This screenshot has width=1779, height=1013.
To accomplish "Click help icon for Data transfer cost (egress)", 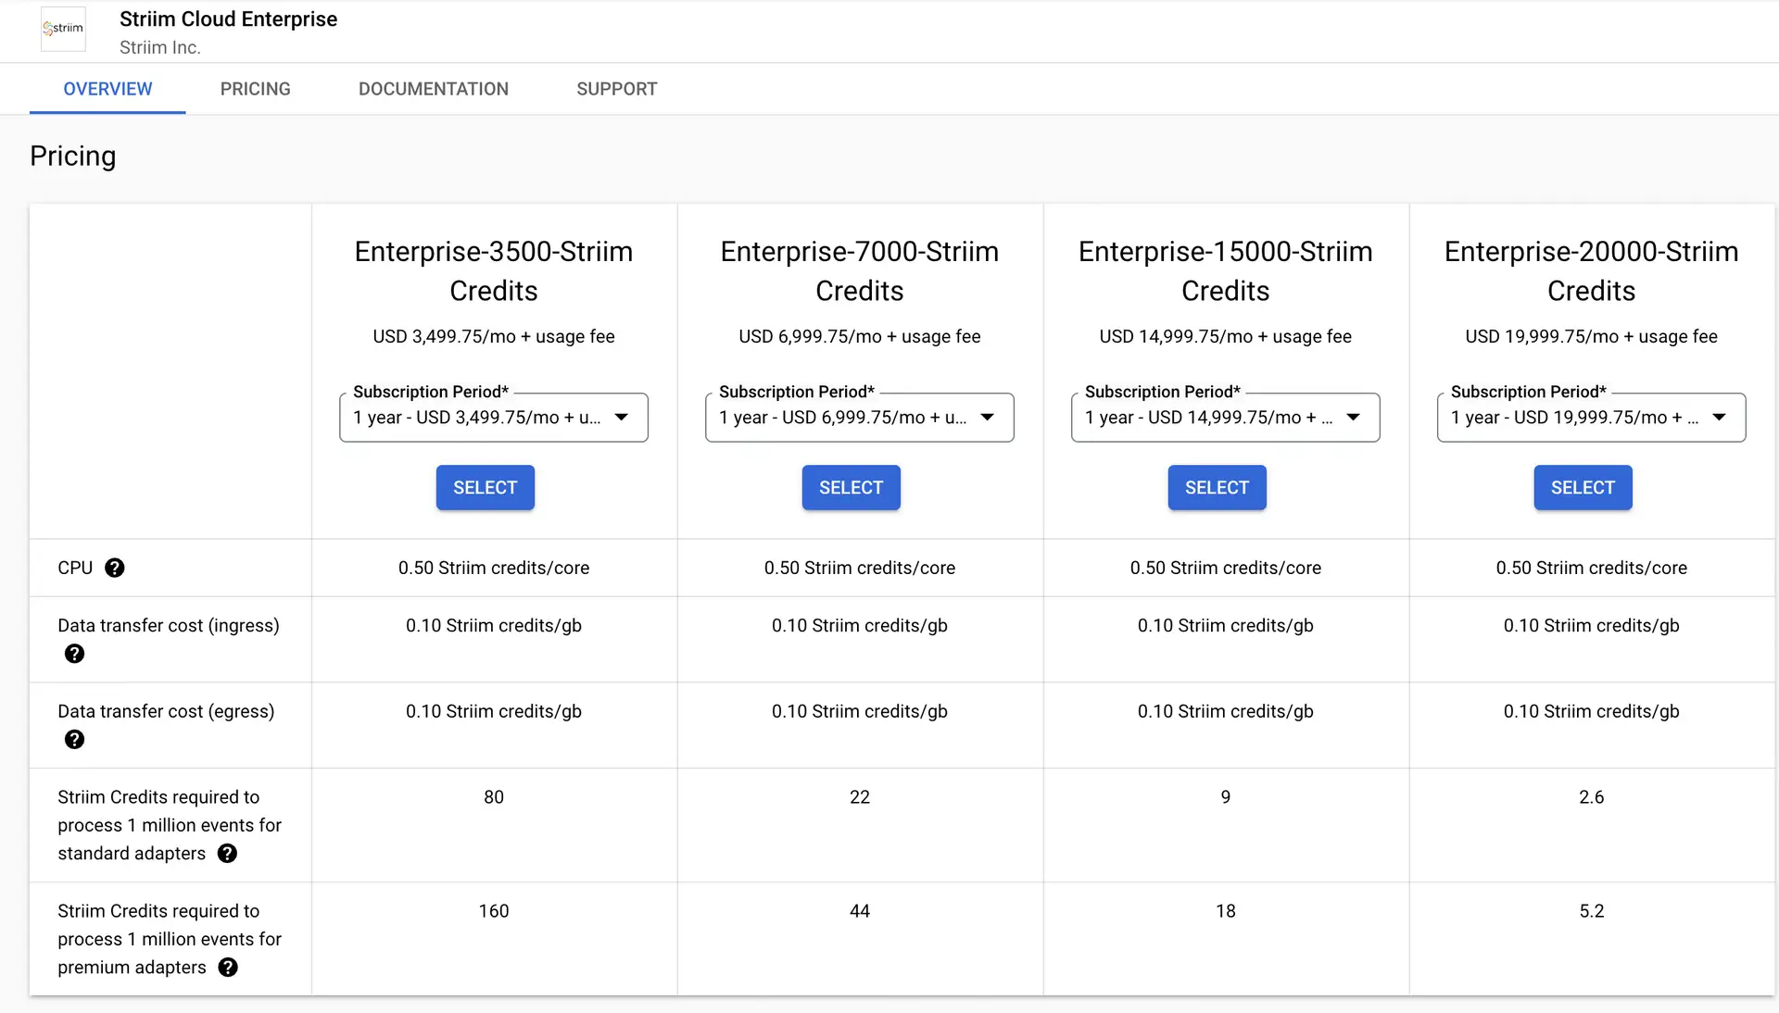I will tap(74, 740).
